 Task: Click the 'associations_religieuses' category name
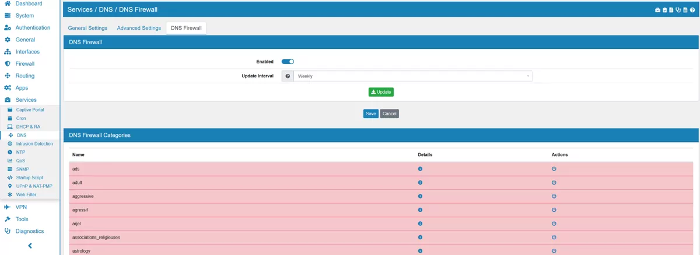[96, 238]
